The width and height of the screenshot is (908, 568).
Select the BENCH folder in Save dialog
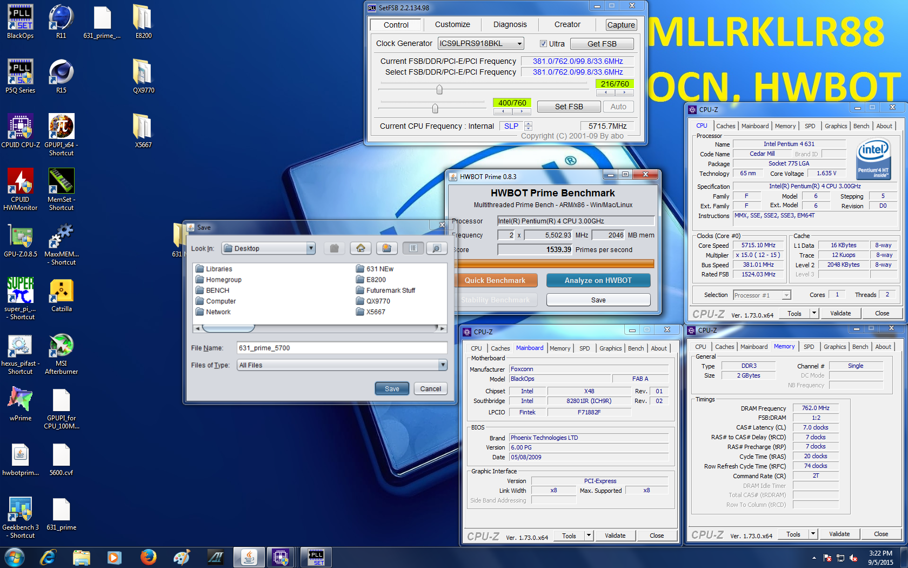click(x=212, y=290)
